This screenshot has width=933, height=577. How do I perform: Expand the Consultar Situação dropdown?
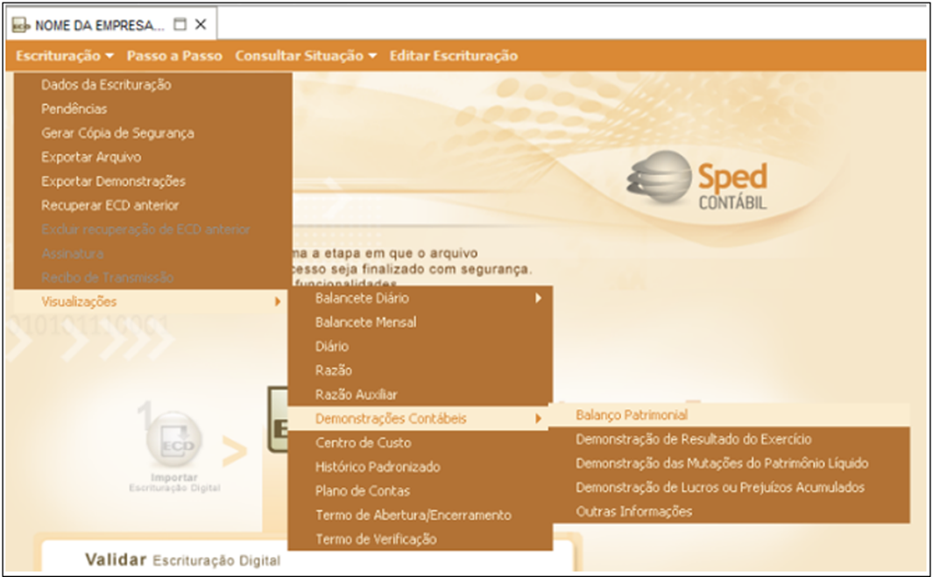click(306, 56)
